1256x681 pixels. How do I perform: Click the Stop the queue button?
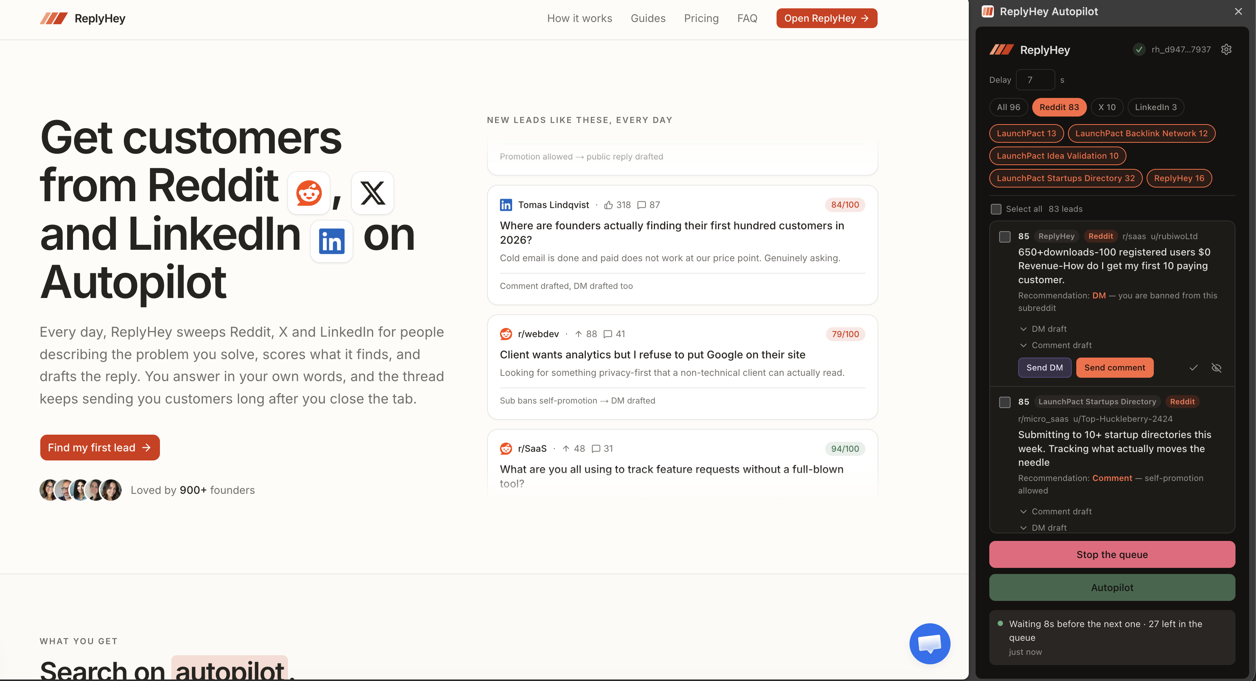coord(1112,554)
